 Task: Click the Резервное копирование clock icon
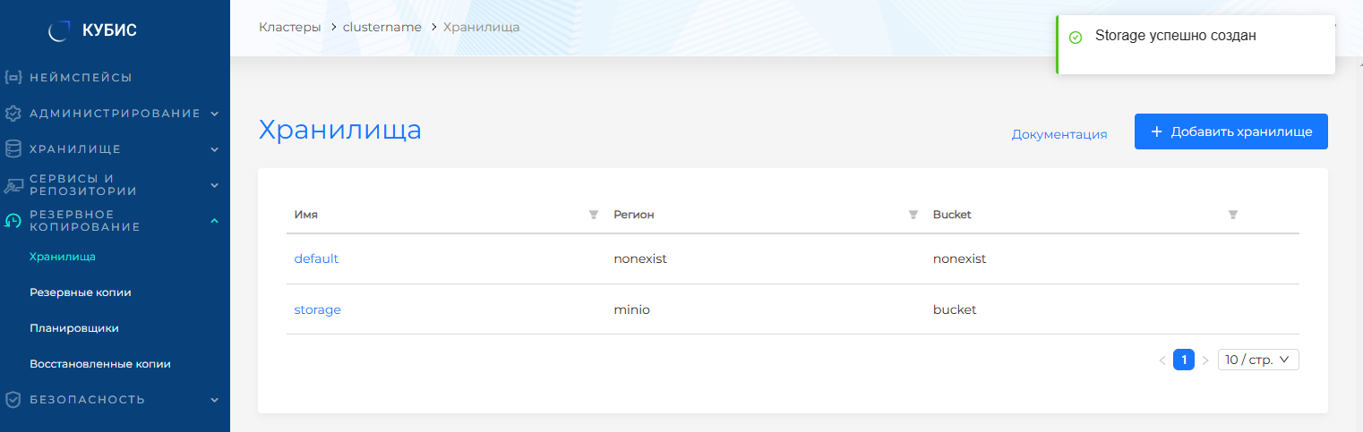tap(13, 221)
